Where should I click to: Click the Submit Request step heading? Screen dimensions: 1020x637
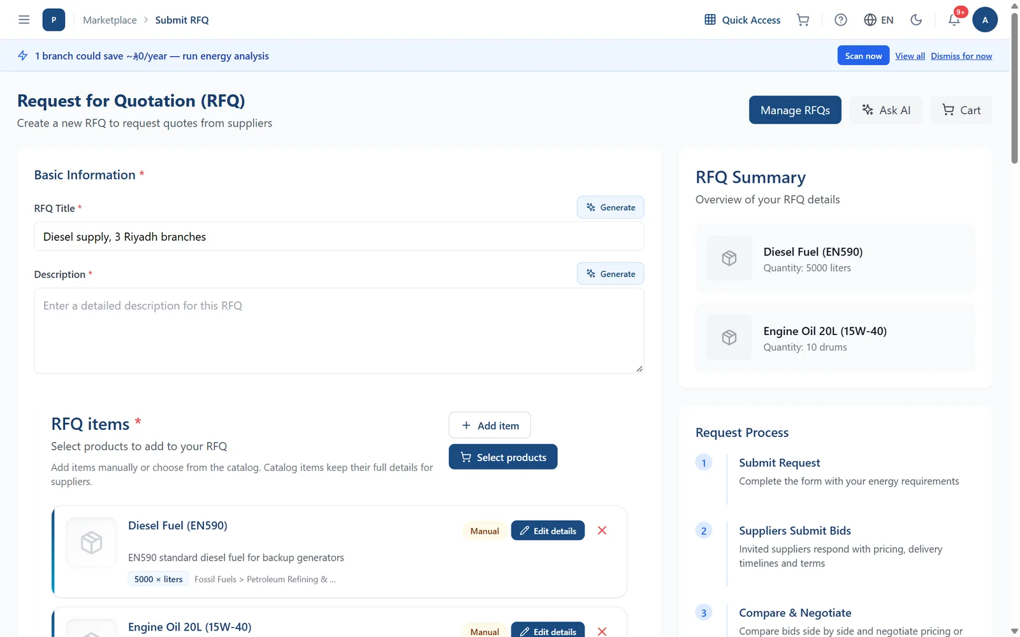[x=779, y=463]
